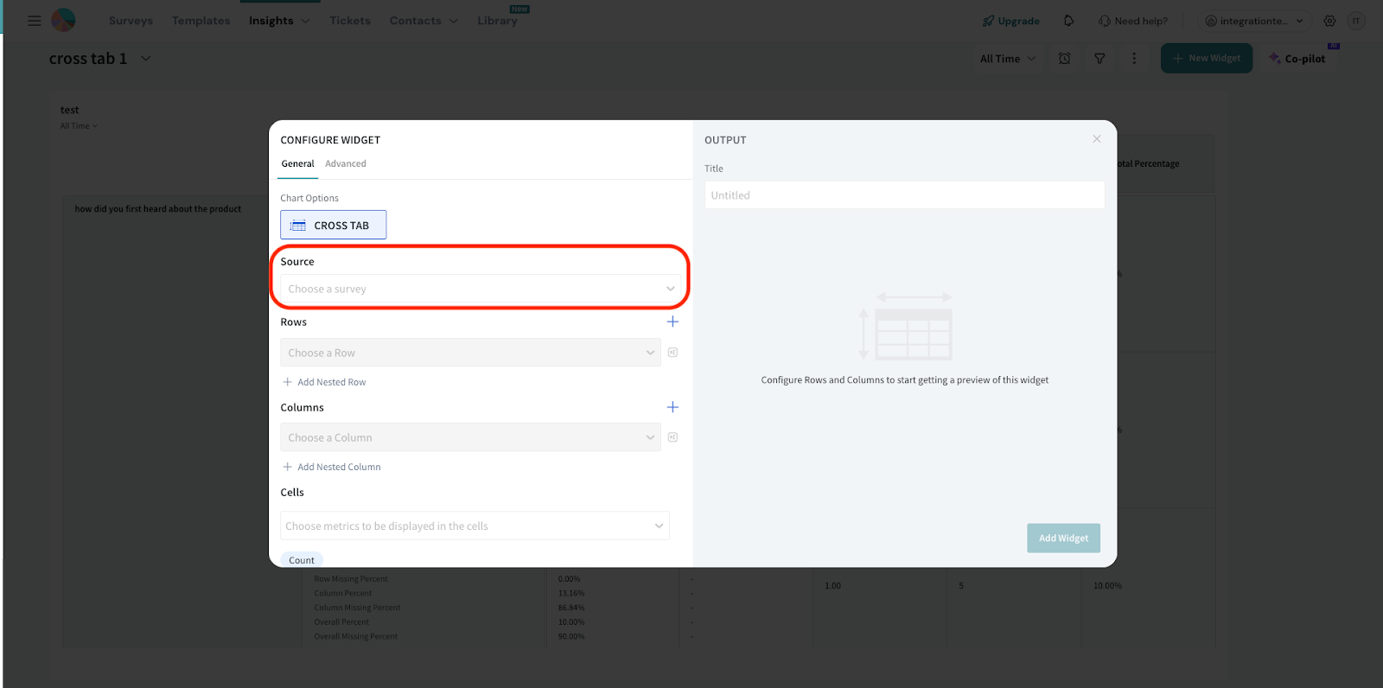Open the Tickets menu item
The image size is (1383, 688).
click(349, 21)
